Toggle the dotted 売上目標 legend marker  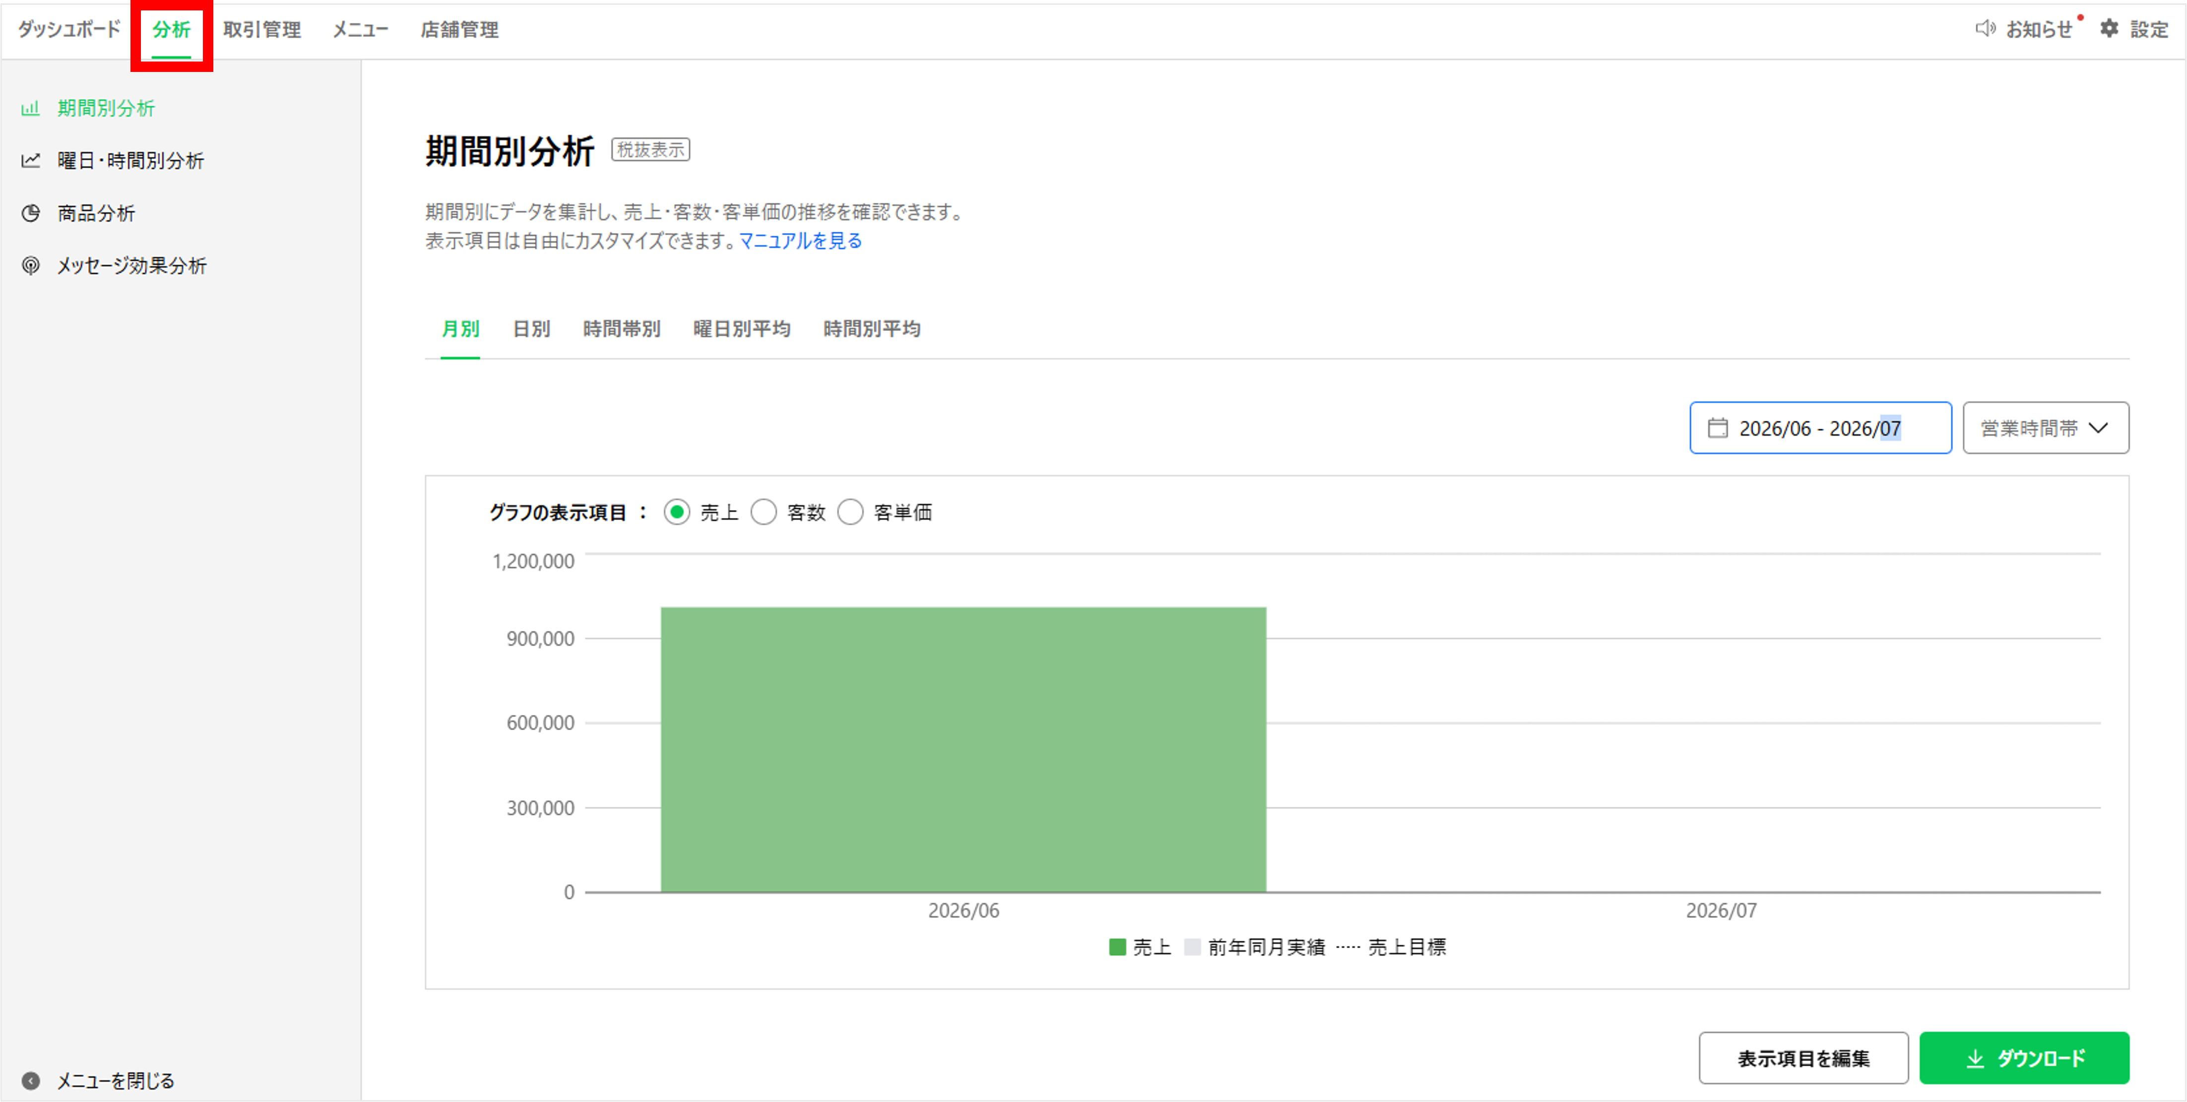coord(1348,948)
